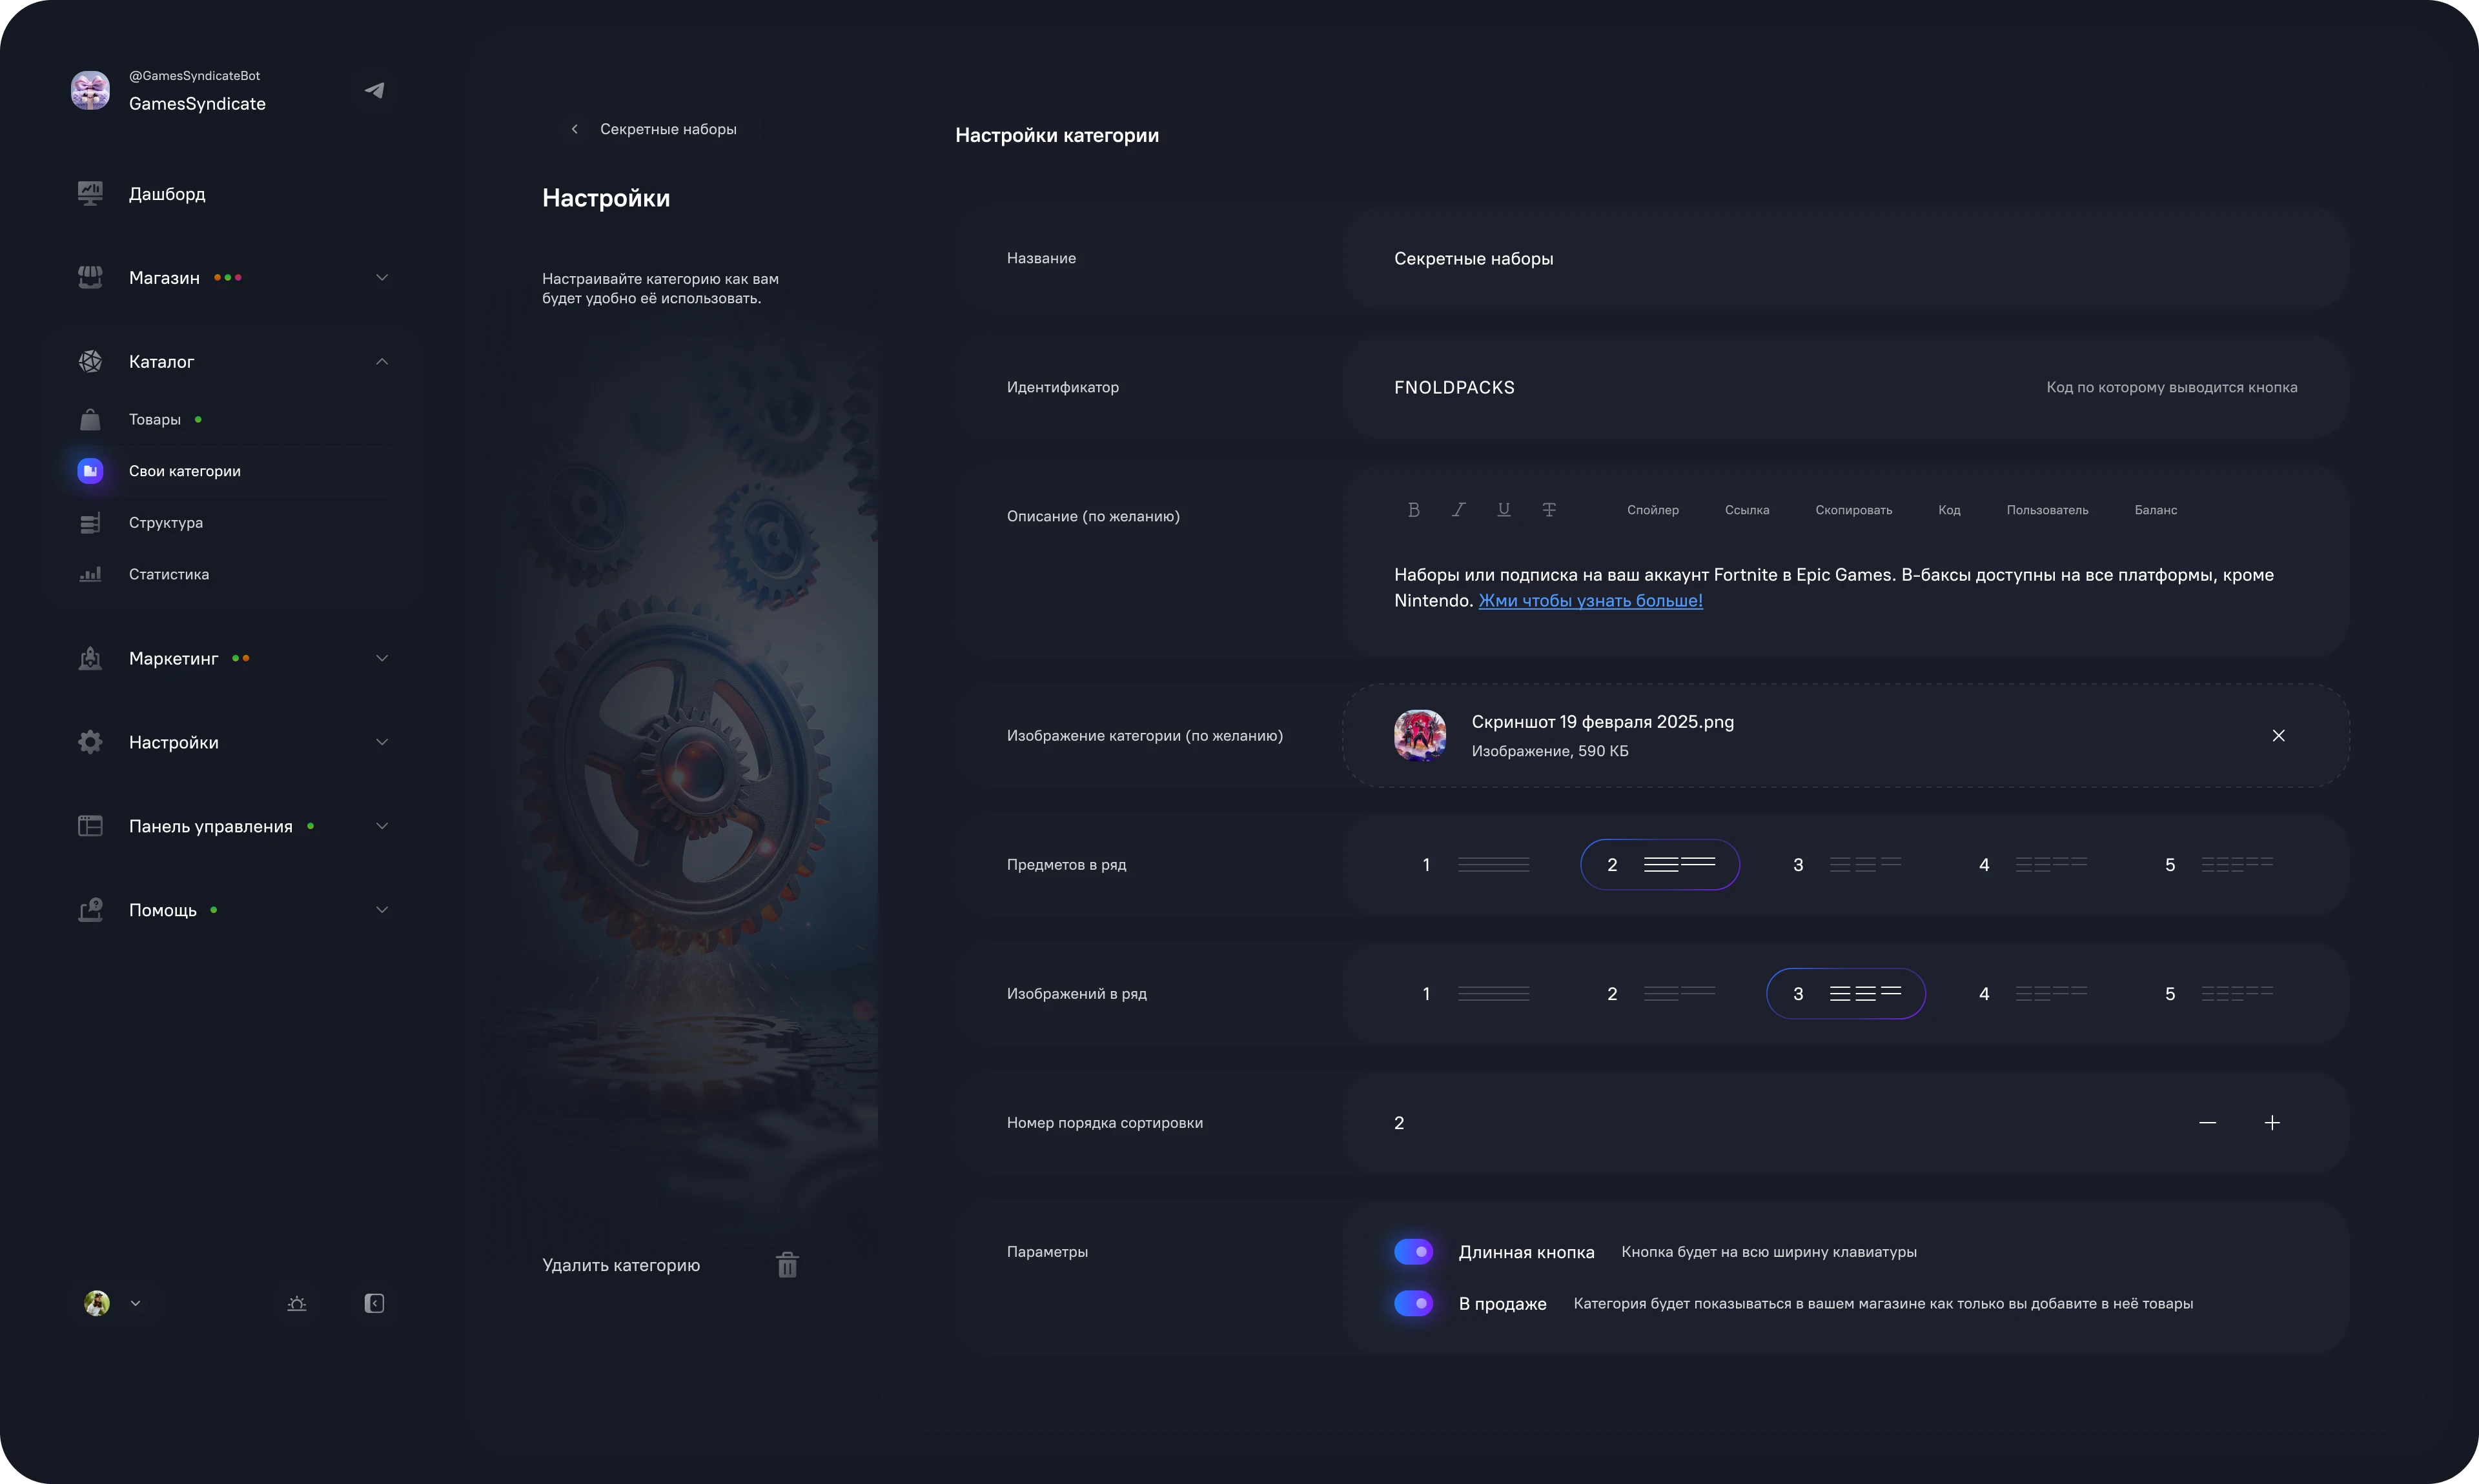Apply italic formatting to description
Image resolution: width=2479 pixels, height=1484 pixels.
click(x=1458, y=510)
